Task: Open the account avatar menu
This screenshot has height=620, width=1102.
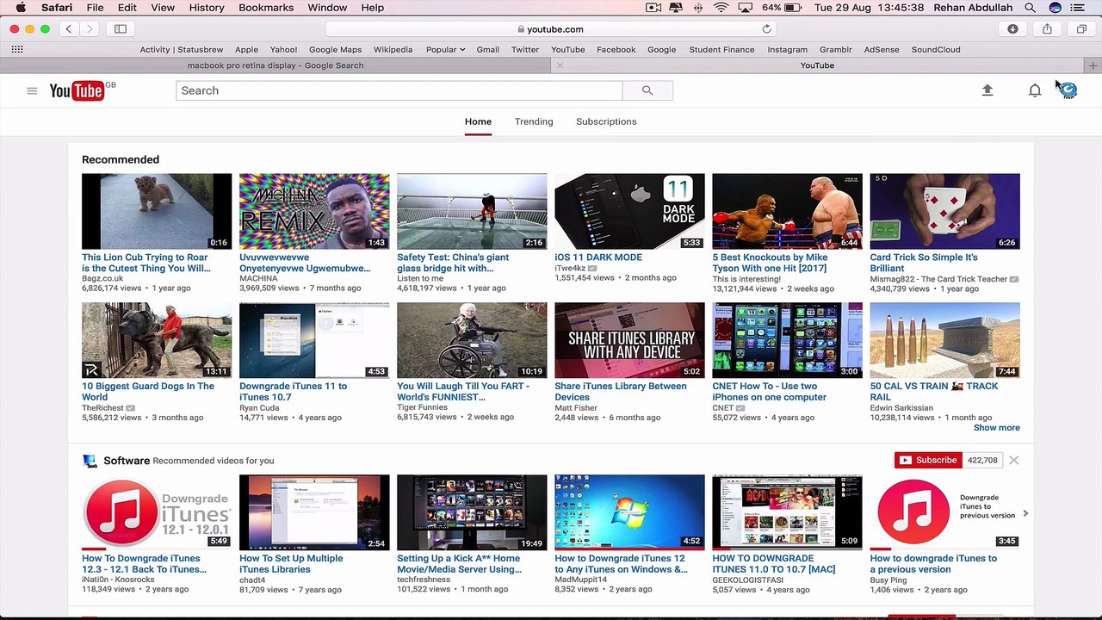Action: [1068, 90]
